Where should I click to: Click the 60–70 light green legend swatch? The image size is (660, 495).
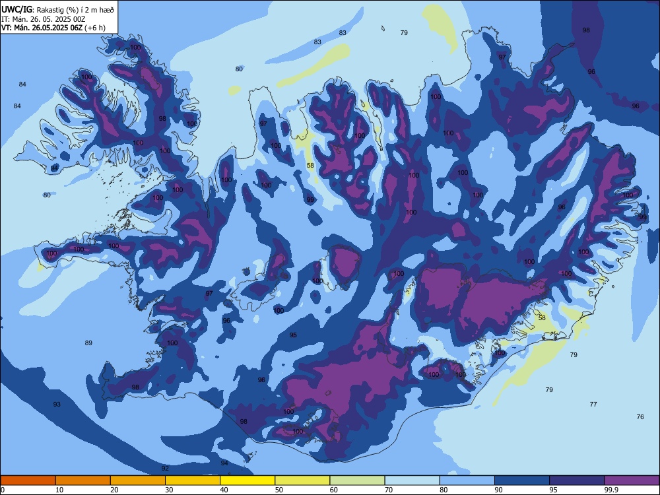[x=357, y=480]
